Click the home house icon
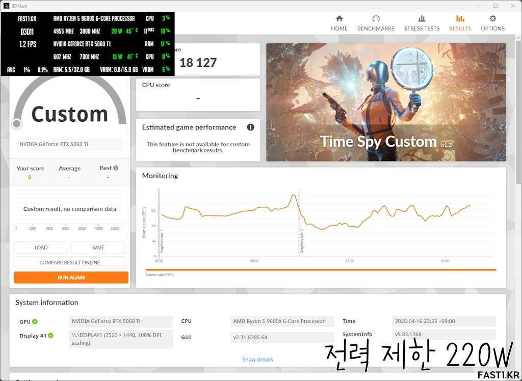The image size is (522, 381). [x=339, y=18]
